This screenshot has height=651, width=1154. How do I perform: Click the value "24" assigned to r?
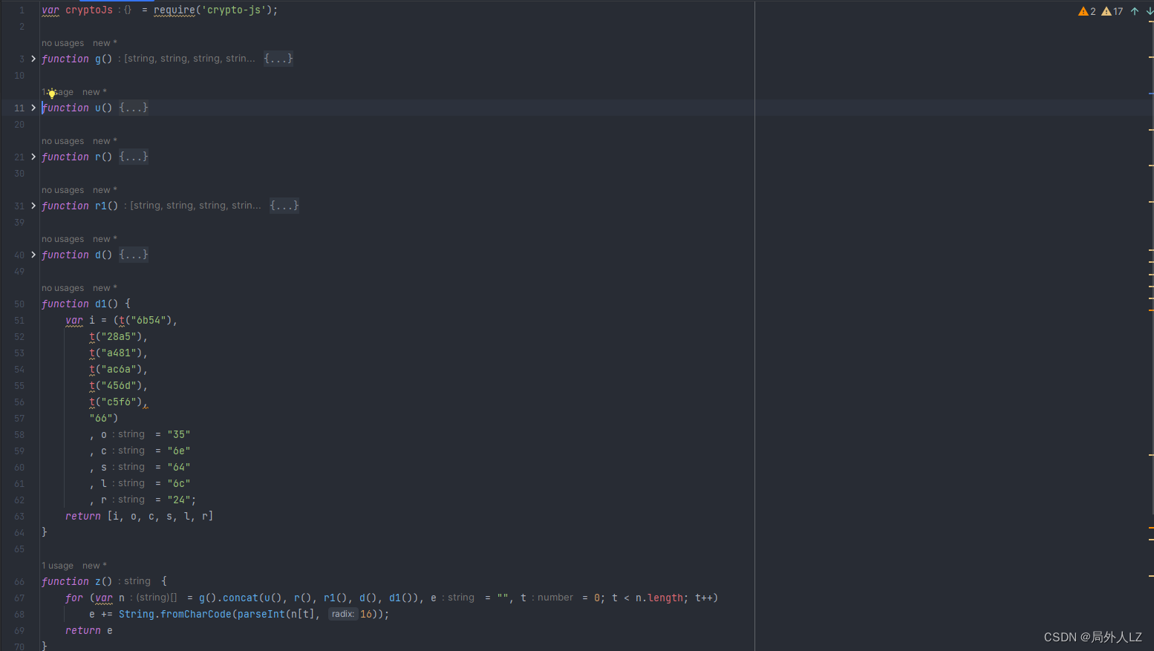coord(179,500)
